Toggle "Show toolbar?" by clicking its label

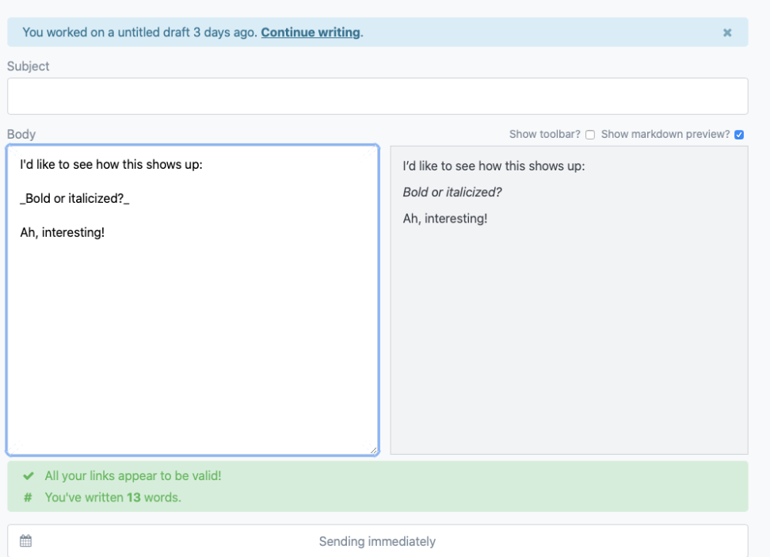point(544,134)
